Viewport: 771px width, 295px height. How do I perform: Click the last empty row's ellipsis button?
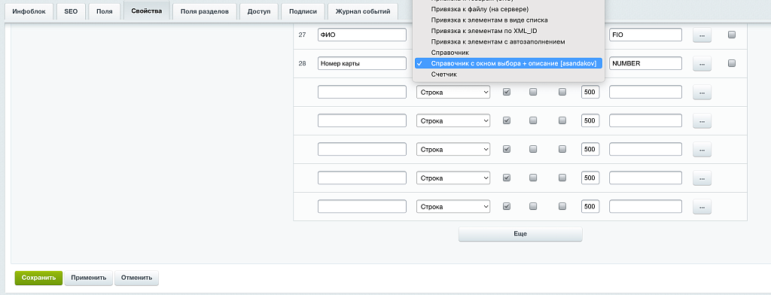coord(702,206)
